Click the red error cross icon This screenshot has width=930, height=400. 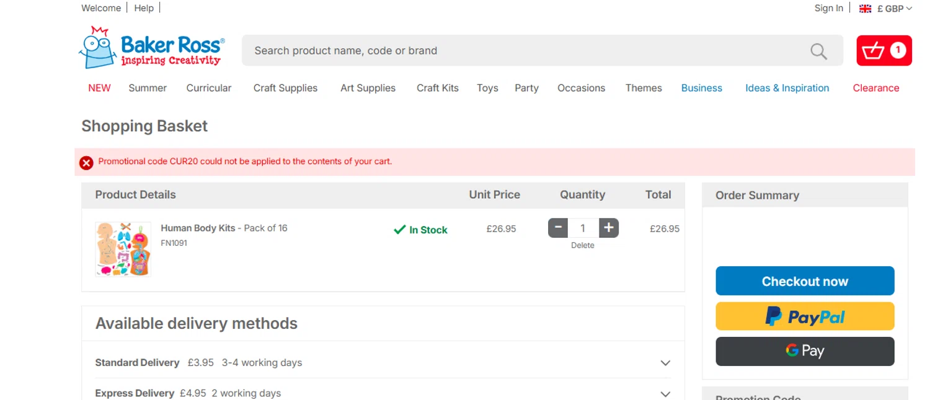click(x=86, y=162)
